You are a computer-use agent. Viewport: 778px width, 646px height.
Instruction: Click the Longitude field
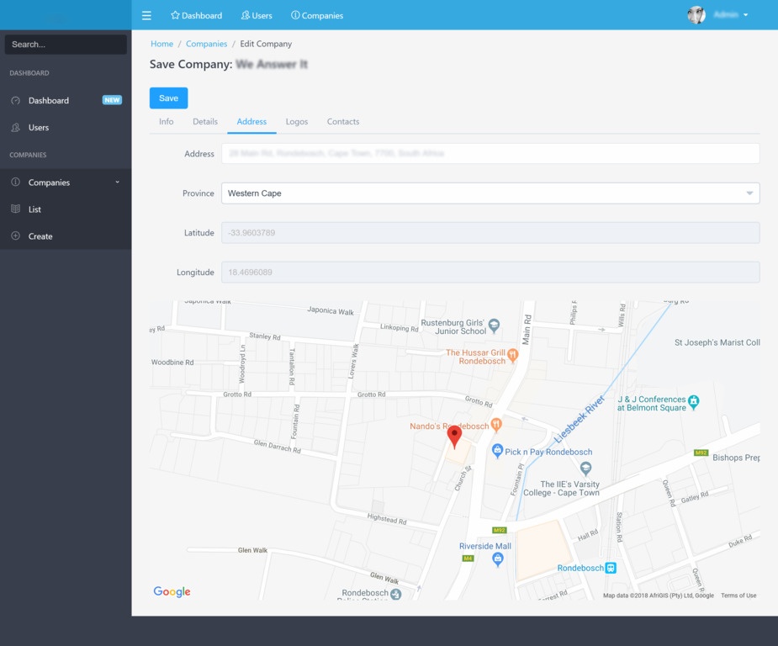490,272
